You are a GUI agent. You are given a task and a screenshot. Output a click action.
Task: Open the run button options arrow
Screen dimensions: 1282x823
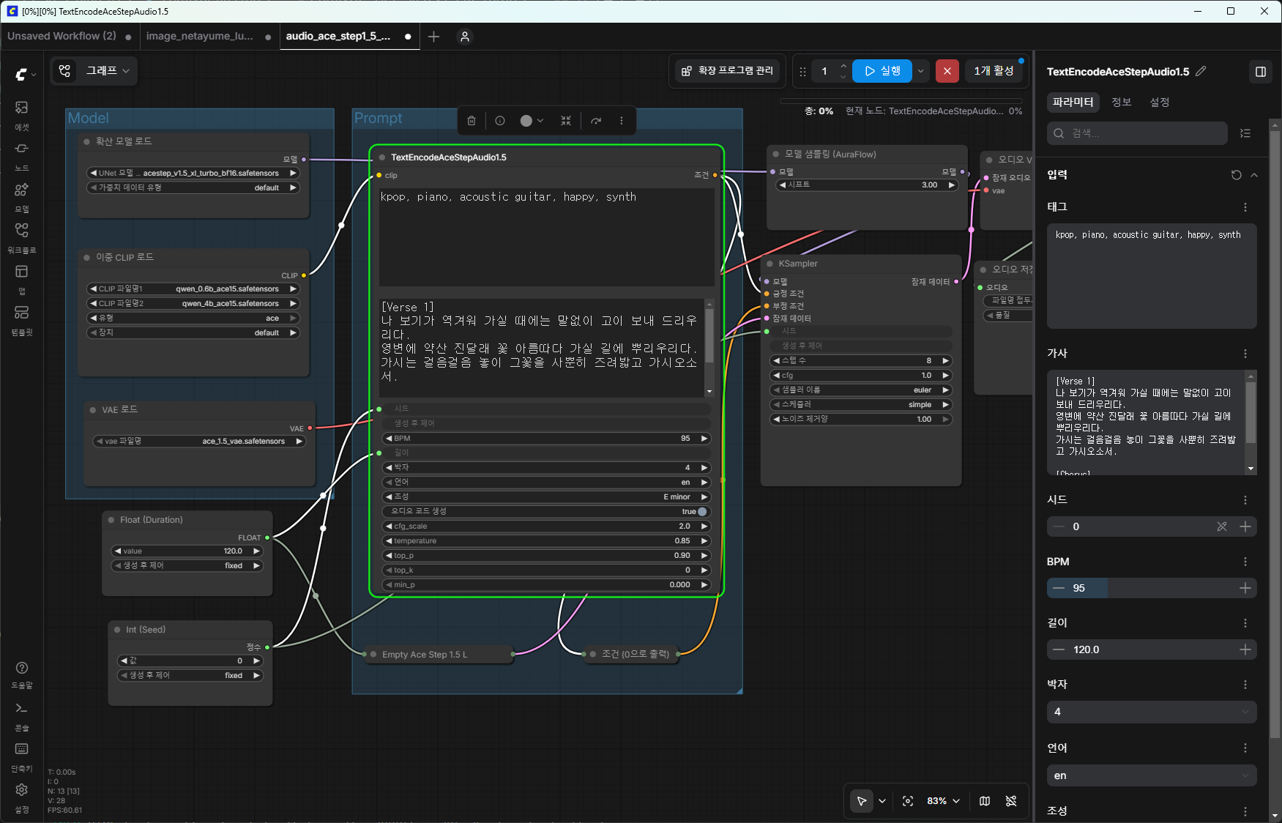tap(920, 71)
